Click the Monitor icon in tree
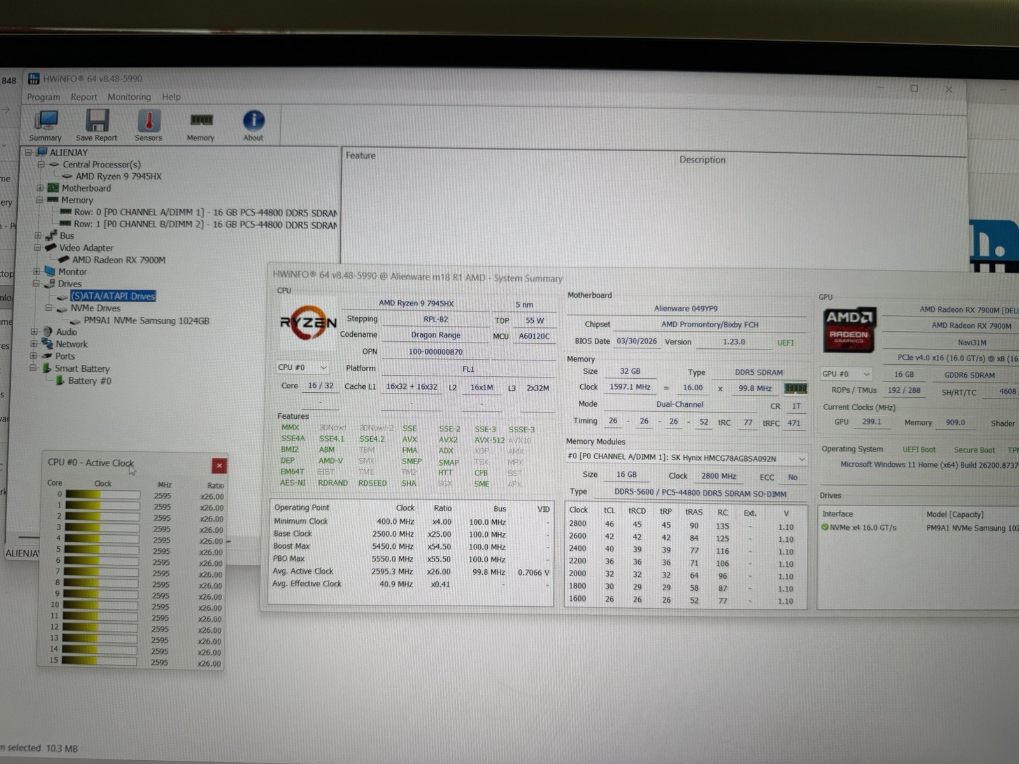 (x=50, y=271)
